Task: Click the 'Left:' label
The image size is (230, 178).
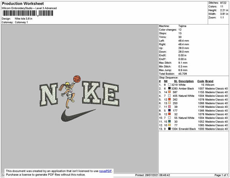Action: point(162,41)
